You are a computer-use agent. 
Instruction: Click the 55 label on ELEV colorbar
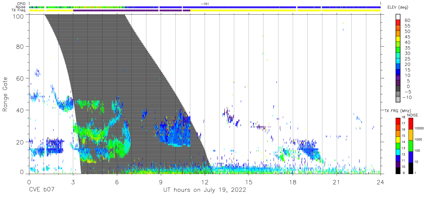click(x=407, y=26)
